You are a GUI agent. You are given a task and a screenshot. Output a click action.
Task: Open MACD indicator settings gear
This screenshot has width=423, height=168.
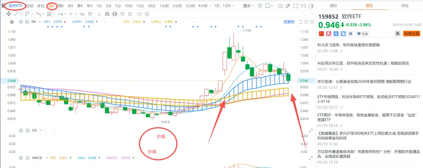click(x=21, y=158)
